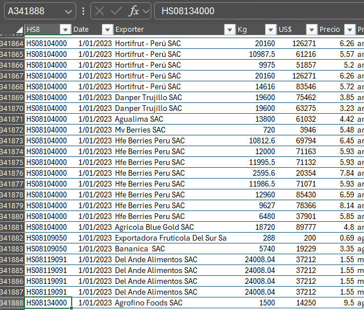The width and height of the screenshot is (364, 310).
Task: Open the Exporter column filter dropdown
Action: point(230,30)
